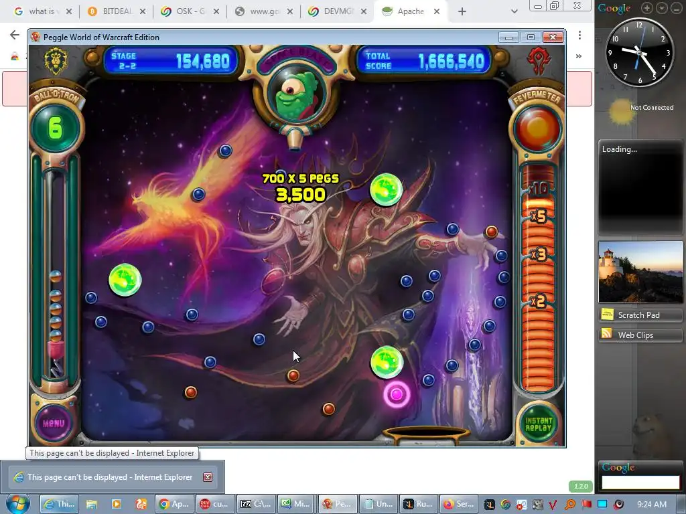This screenshot has width=686, height=514.
Task: Close the BITDEAL tab
Action: [x=143, y=12]
